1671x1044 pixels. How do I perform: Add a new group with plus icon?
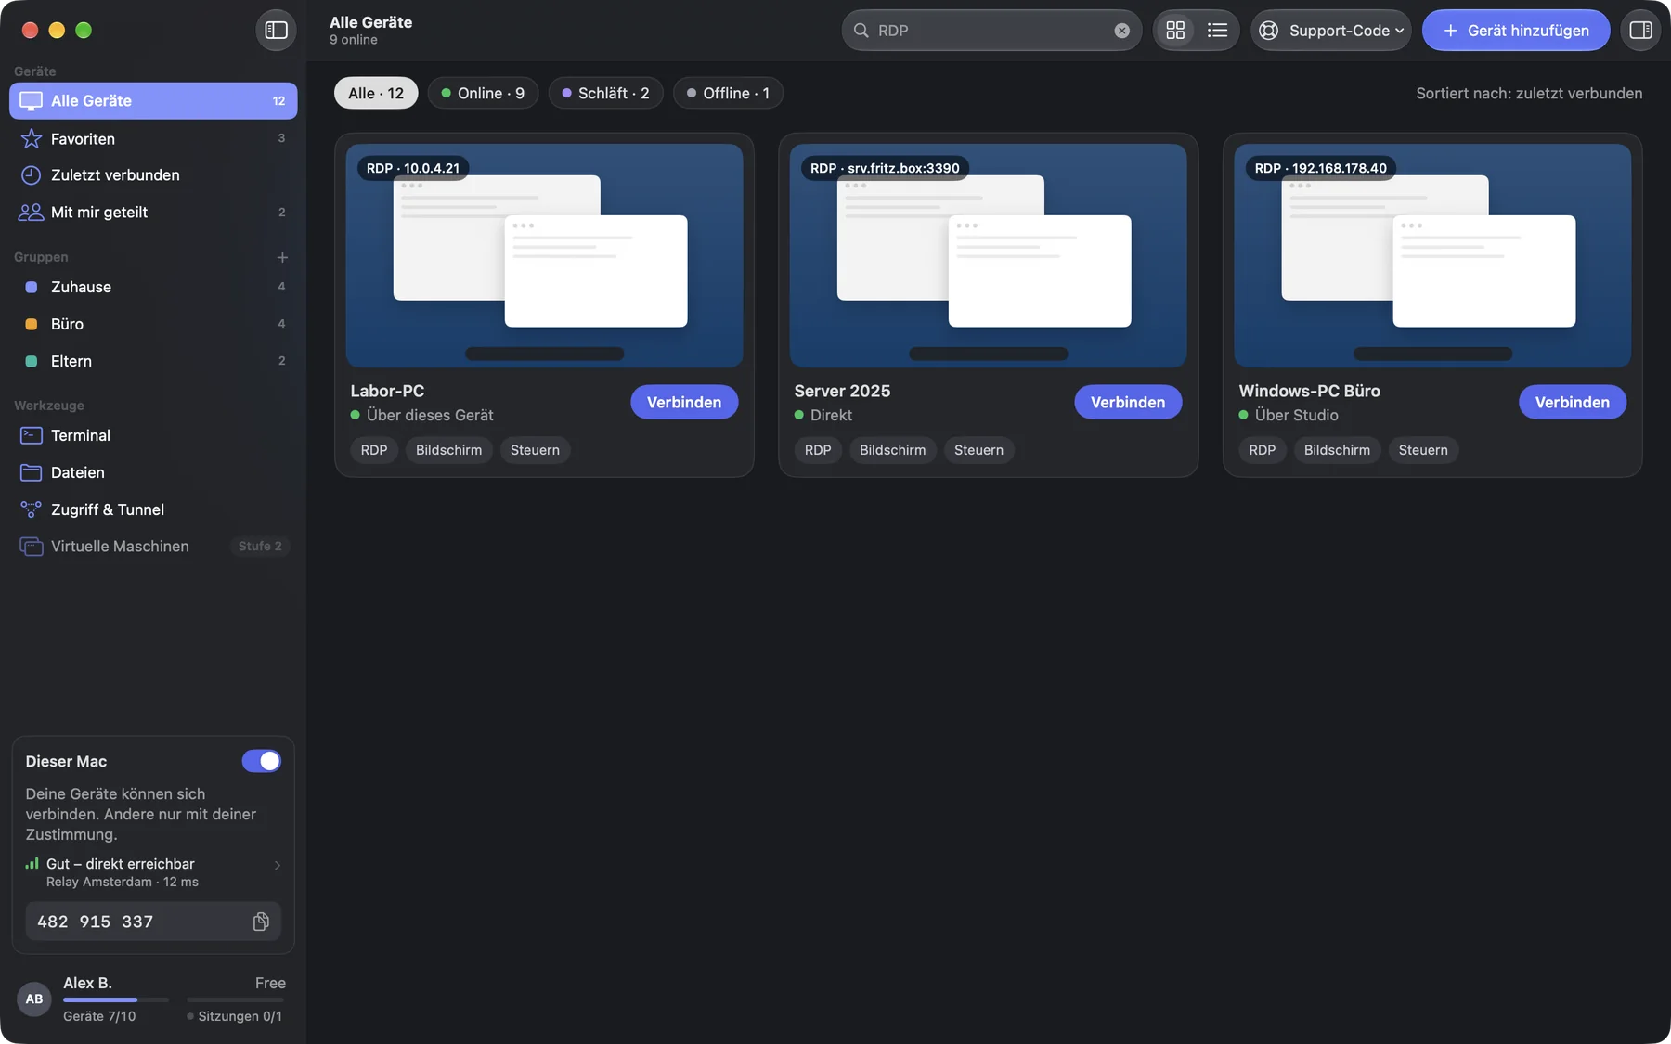pyautogui.click(x=282, y=257)
